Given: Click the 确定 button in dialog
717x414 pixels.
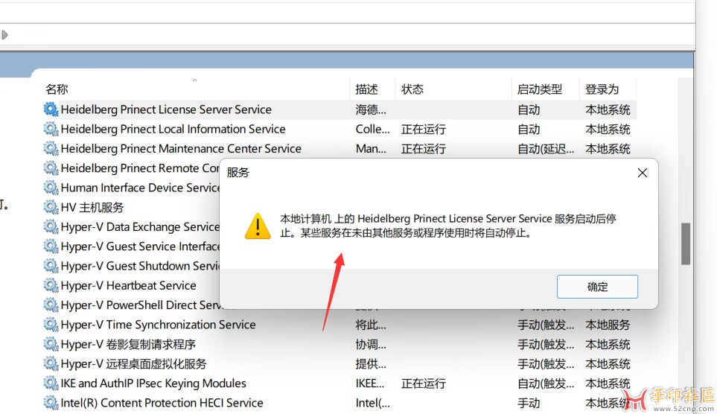Looking at the screenshot, I should tap(597, 287).
